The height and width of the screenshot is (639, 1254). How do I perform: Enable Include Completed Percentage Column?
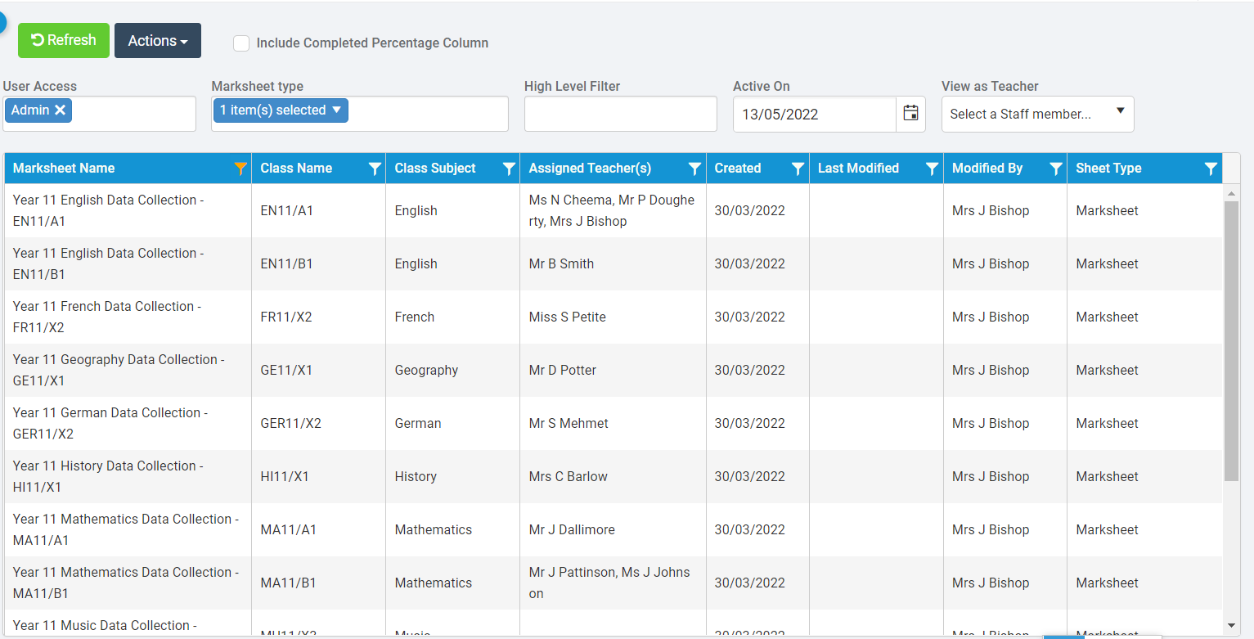point(241,43)
